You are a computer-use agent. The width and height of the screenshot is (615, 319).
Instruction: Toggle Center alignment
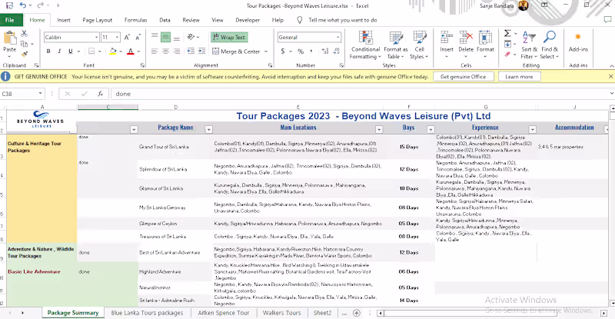click(x=165, y=52)
